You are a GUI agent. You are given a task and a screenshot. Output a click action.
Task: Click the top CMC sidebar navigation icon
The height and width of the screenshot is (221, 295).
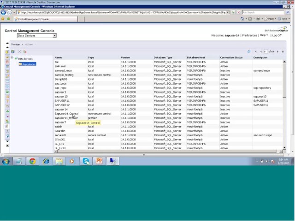coord(7,52)
